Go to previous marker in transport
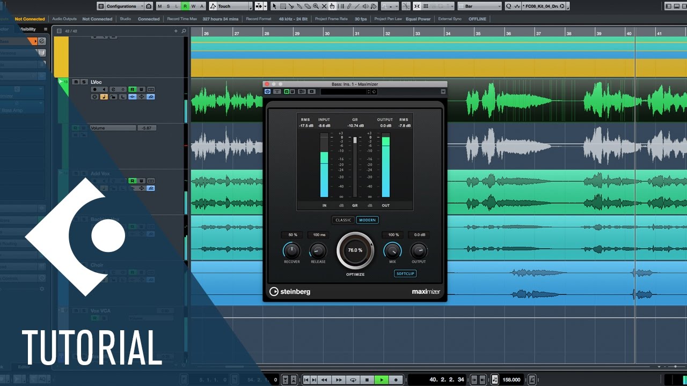687x386 pixels. [306, 380]
